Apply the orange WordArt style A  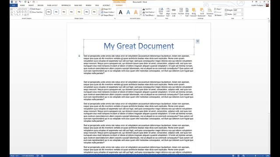[x=136, y=12]
